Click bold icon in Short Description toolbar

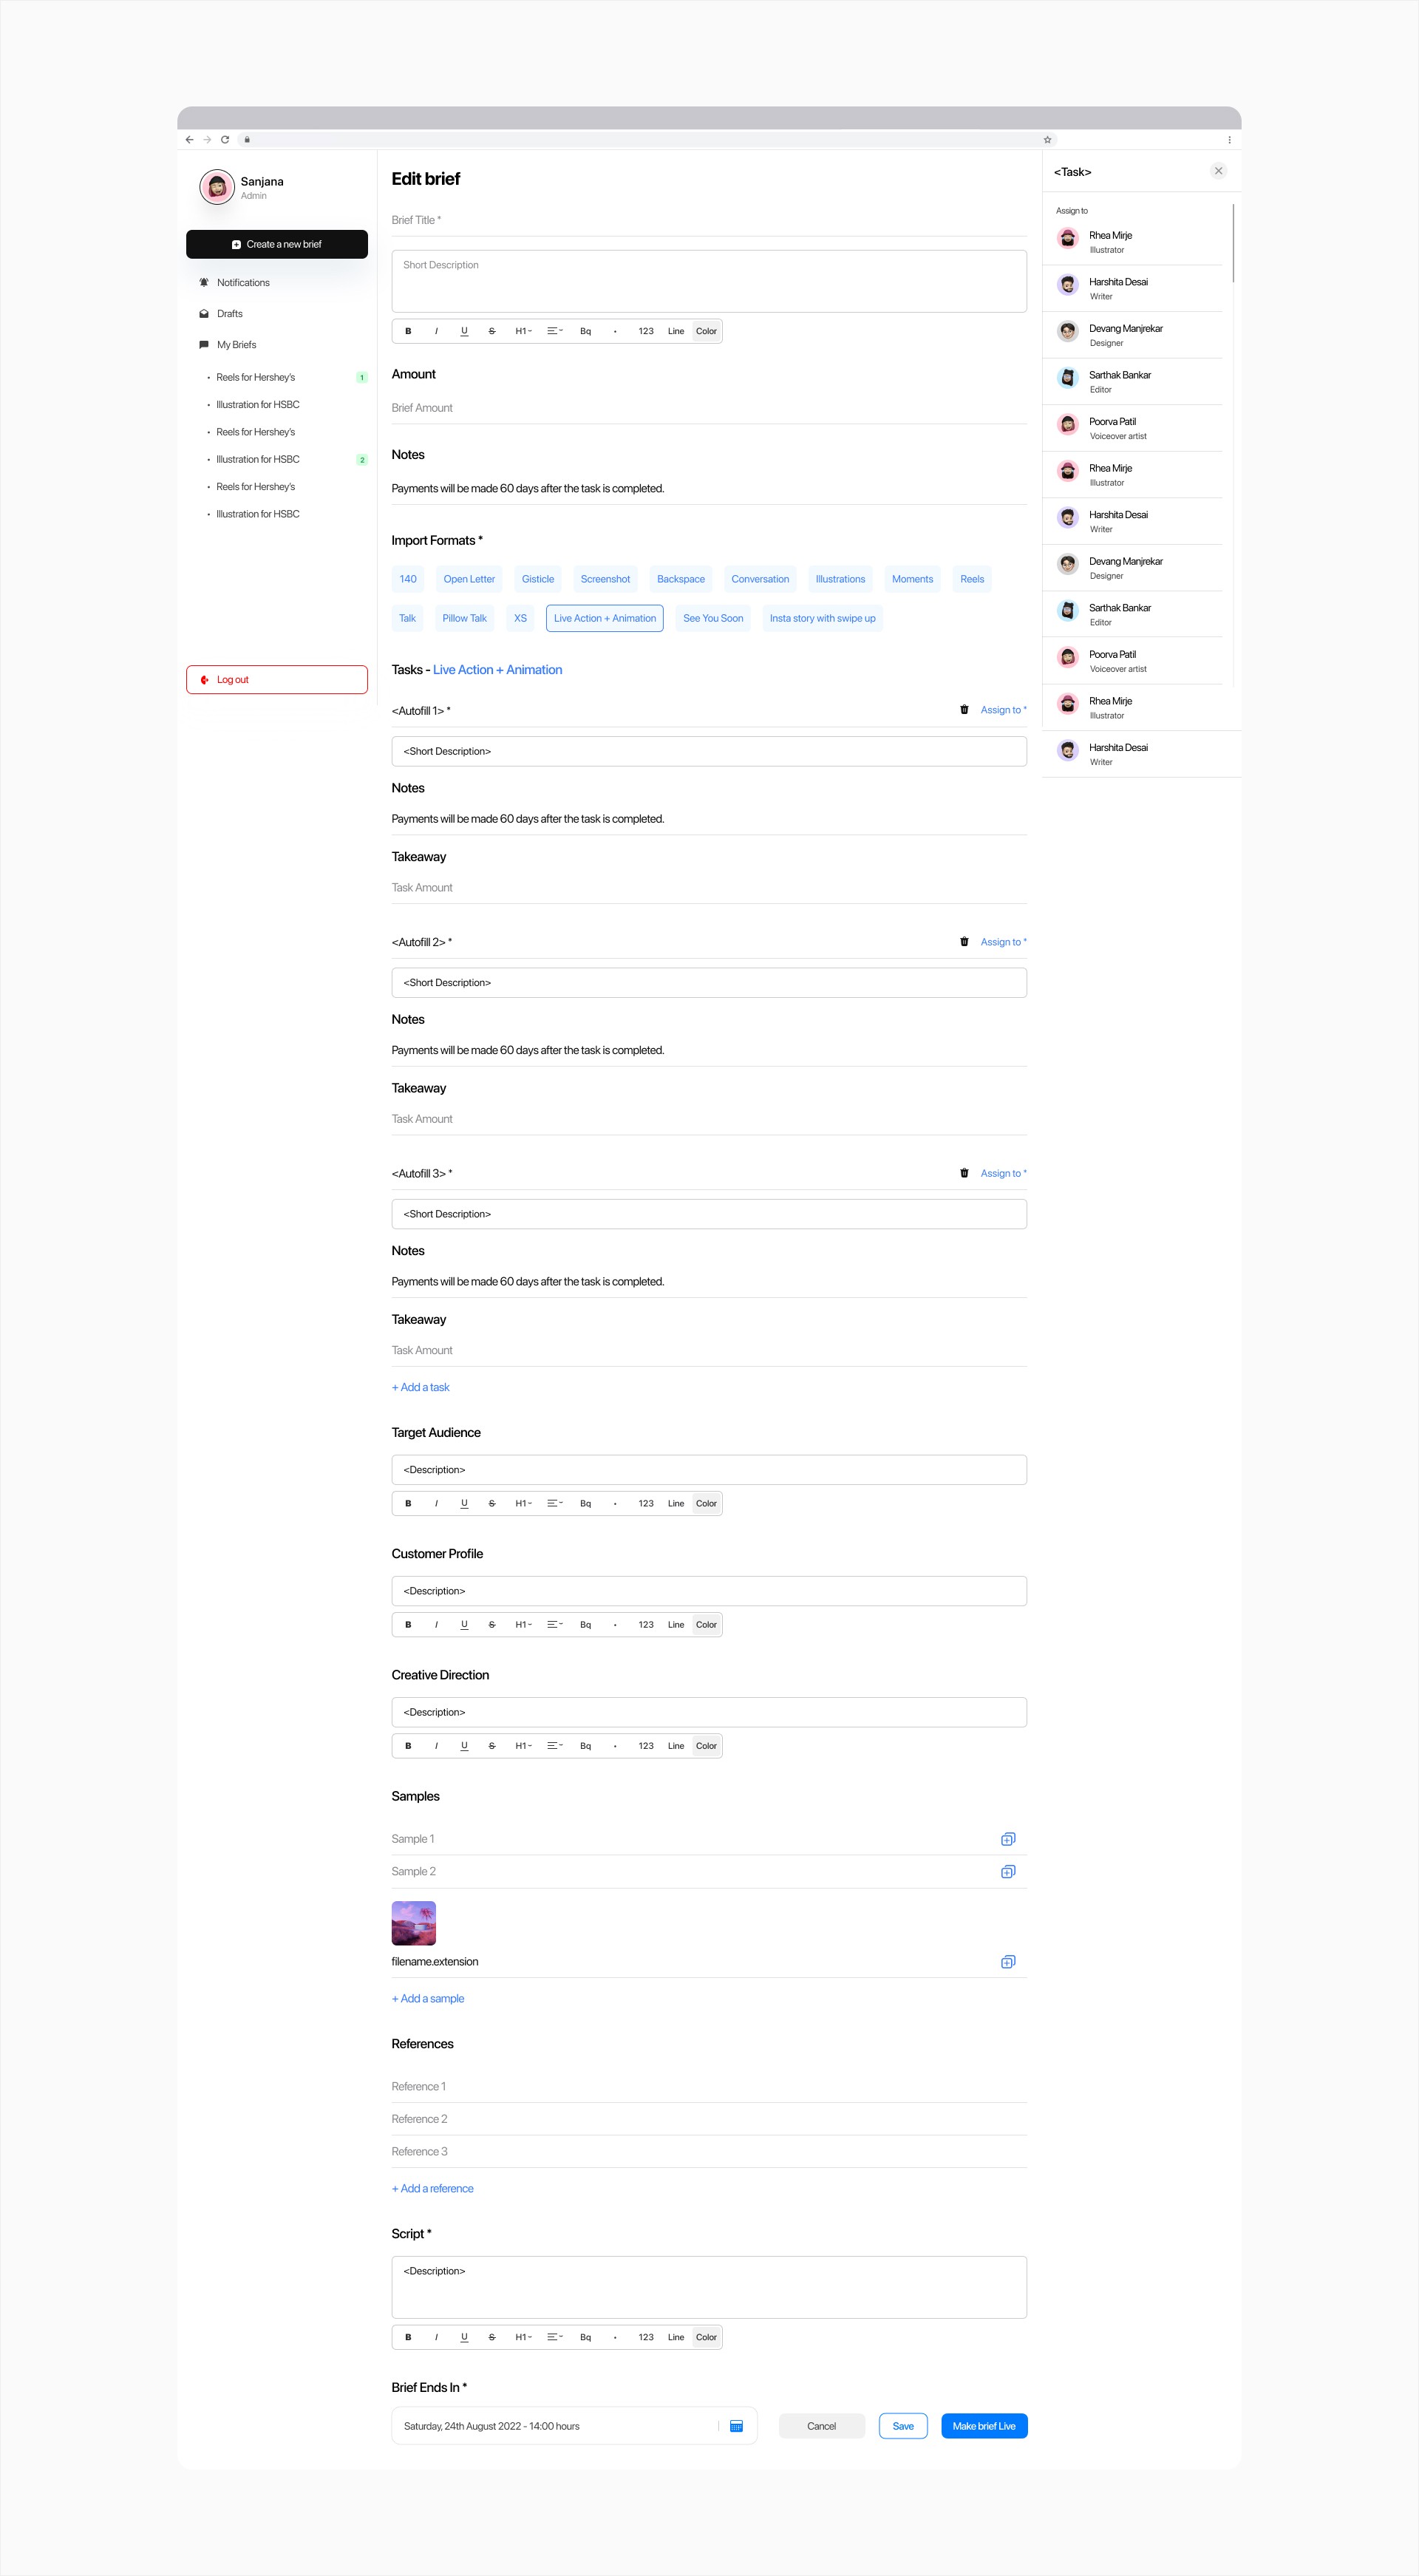408,331
